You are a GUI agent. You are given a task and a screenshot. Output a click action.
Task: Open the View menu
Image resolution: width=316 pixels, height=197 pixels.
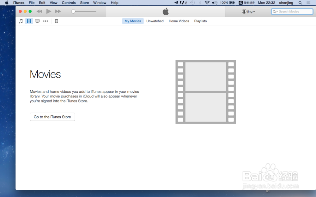54,3
